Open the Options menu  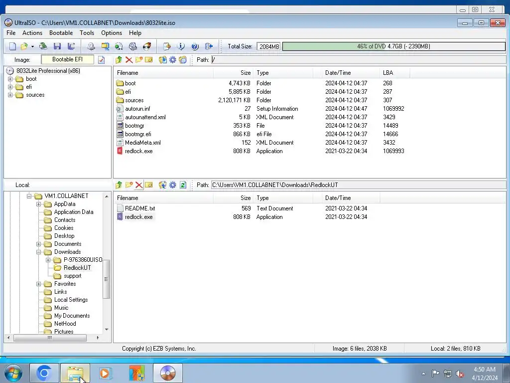111,33
